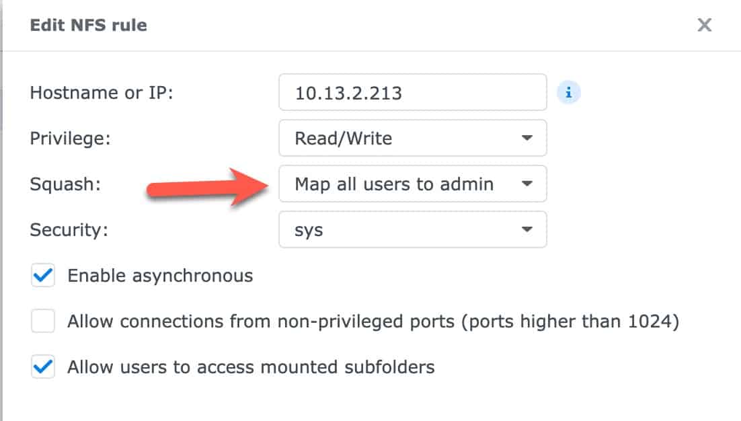This screenshot has height=421, width=741.
Task: Enable the non-privileged ports connections checkbox
Action: point(43,321)
